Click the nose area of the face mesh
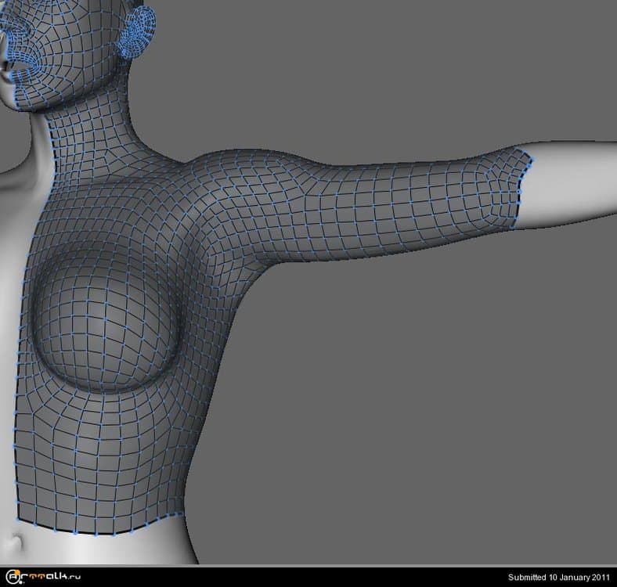The width and height of the screenshot is (617, 587). coord(15,35)
